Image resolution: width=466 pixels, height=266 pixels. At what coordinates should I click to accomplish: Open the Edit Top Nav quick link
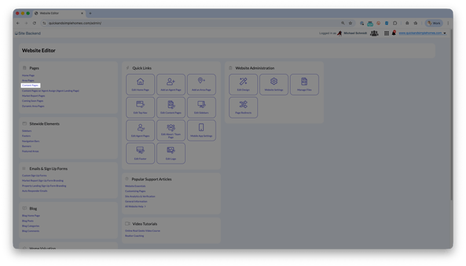pyautogui.click(x=140, y=107)
